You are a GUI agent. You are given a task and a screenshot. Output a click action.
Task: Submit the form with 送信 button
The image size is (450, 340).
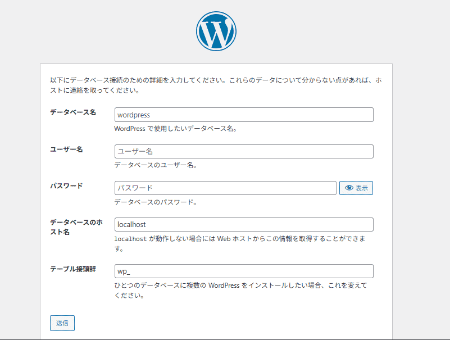tap(62, 323)
